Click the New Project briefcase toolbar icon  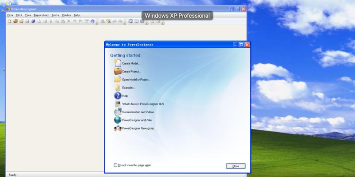pos(16,21)
